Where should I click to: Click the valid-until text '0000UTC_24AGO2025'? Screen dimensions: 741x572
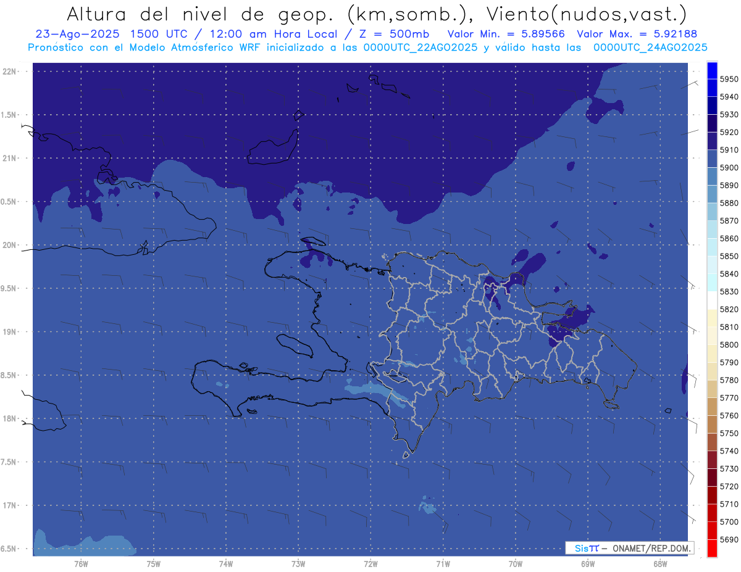pos(650,48)
